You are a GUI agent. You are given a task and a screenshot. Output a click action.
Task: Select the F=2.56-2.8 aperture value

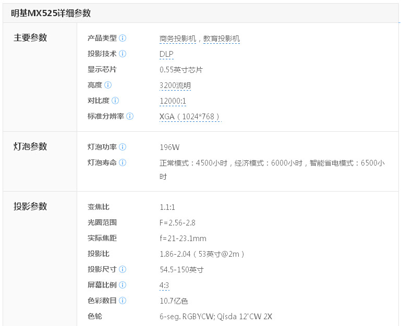pyautogui.click(x=177, y=223)
